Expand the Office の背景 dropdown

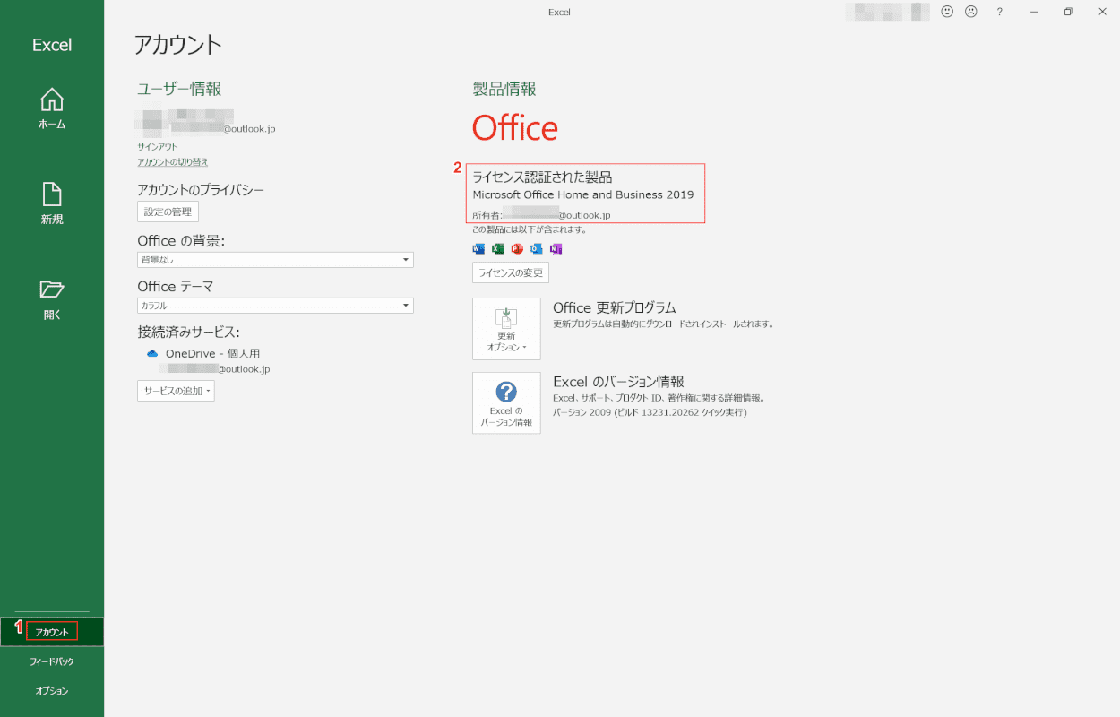click(x=275, y=260)
